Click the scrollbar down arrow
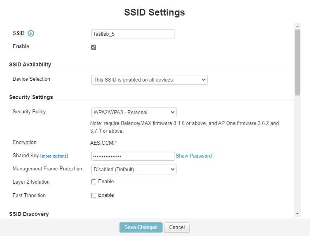310x236 pixels. [297, 213]
